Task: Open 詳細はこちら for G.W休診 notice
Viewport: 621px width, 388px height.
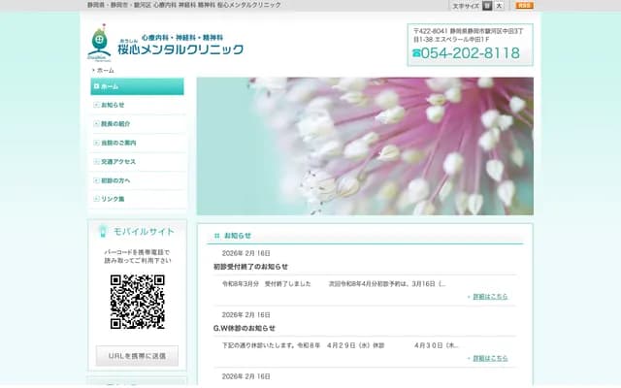Action: (x=489, y=358)
